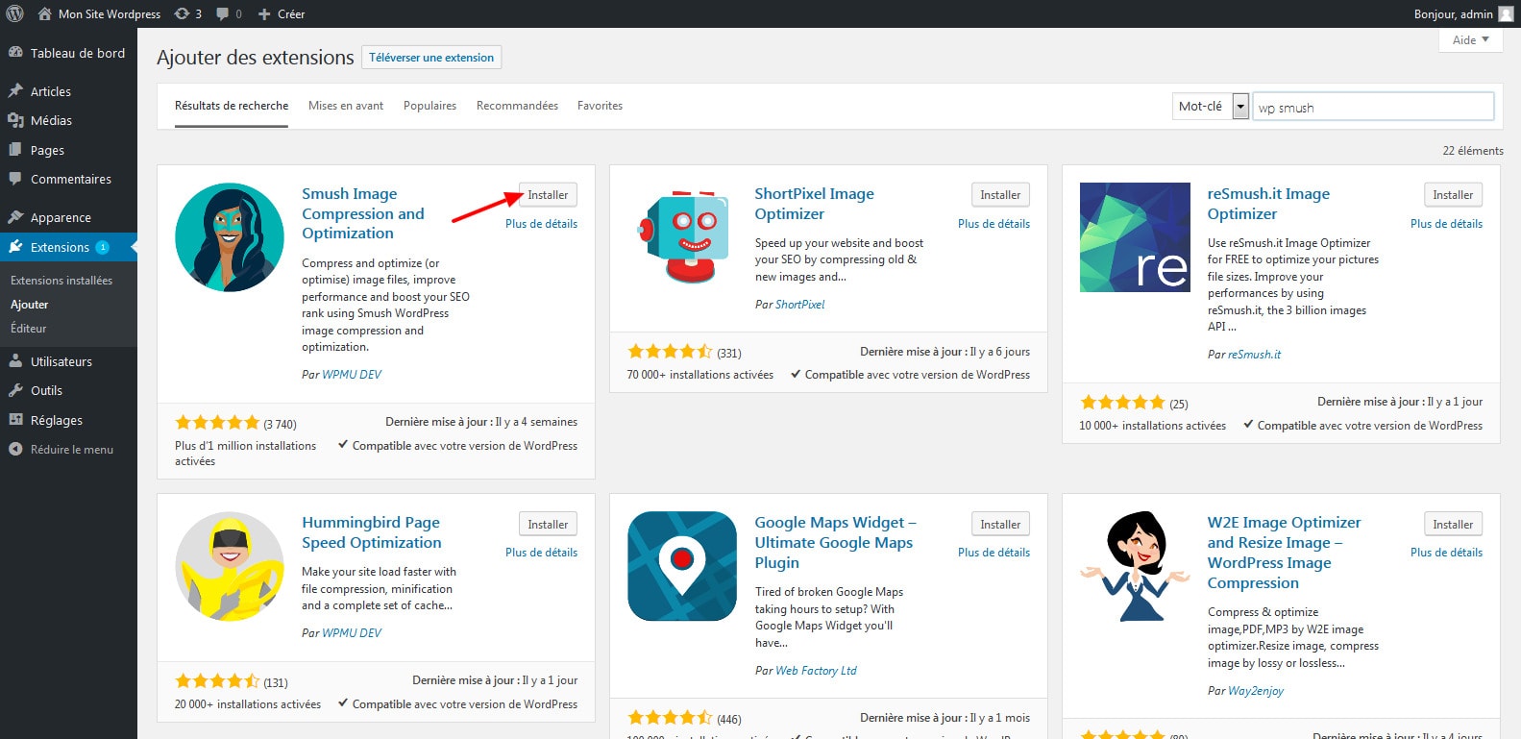Switch to Mises en avant tab

346,106
